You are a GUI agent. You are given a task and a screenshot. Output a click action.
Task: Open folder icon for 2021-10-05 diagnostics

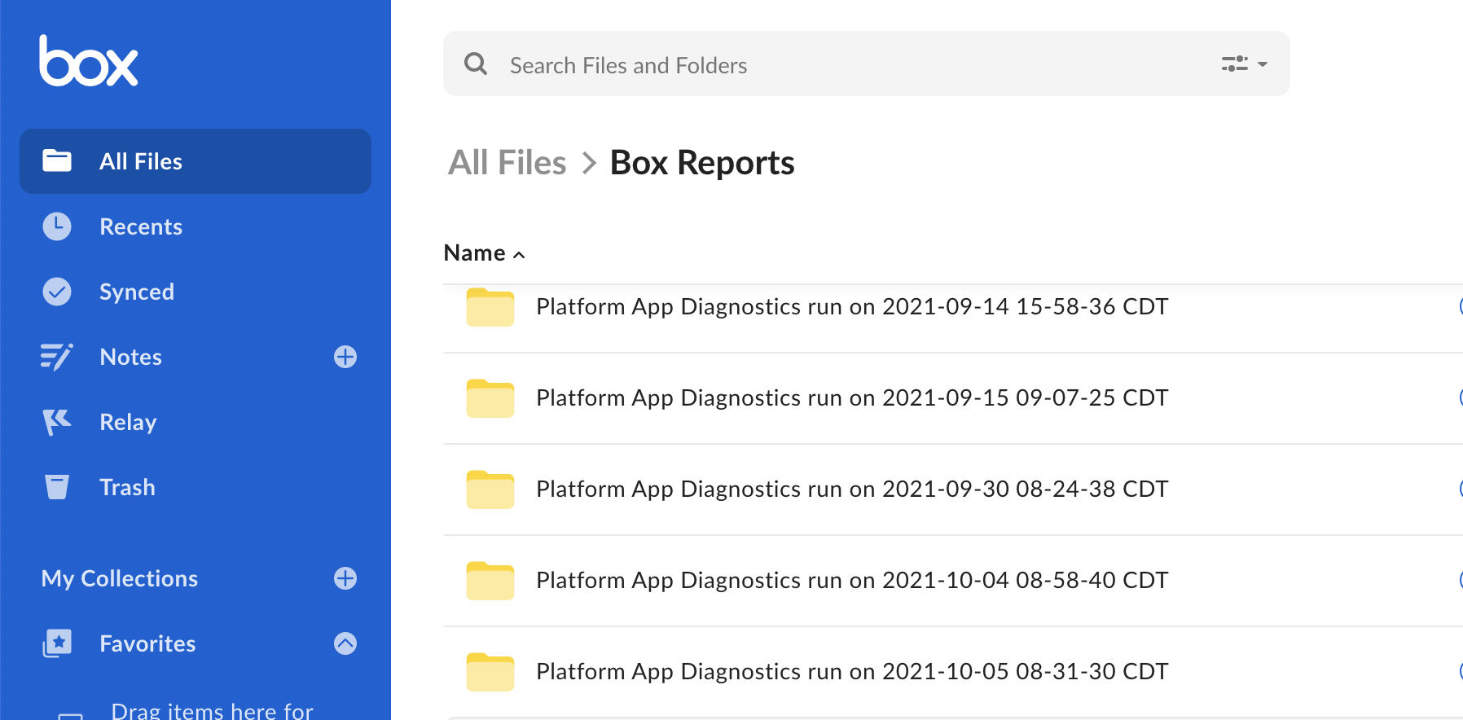pos(490,672)
